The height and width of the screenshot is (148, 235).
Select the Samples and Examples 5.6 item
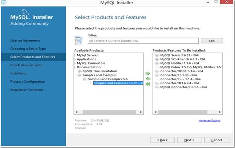[108, 79]
